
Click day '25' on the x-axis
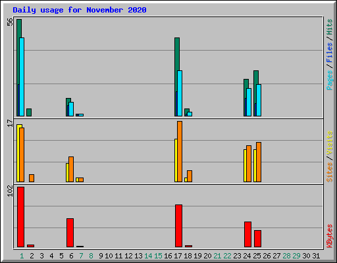click(x=257, y=256)
